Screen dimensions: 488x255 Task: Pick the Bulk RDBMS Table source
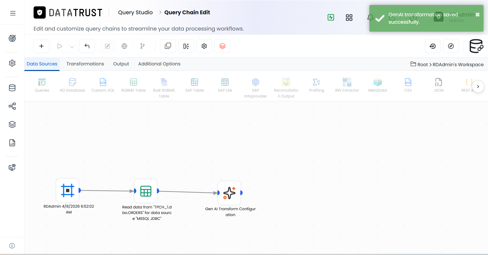[x=164, y=88]
